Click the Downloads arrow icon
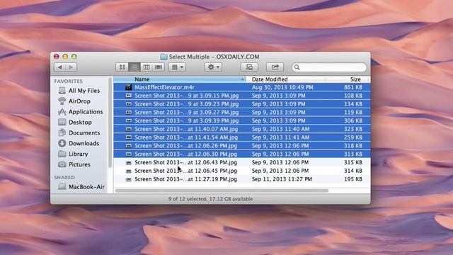The image size is (453, 255). (62, 143)
